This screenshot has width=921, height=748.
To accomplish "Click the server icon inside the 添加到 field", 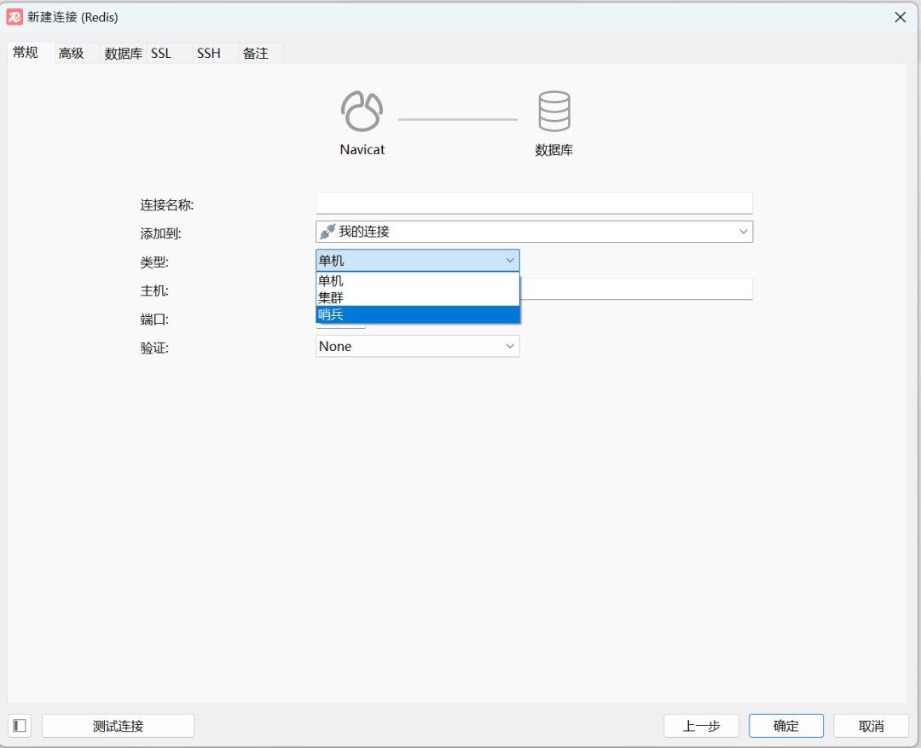I will (x=328, y=231).
